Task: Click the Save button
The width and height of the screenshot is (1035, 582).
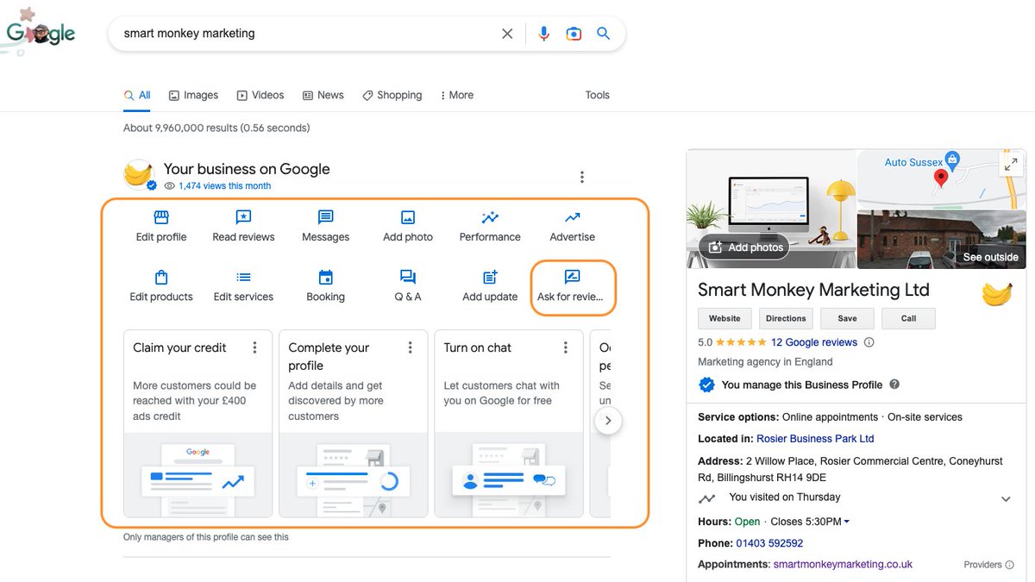Action: (848, 318)
